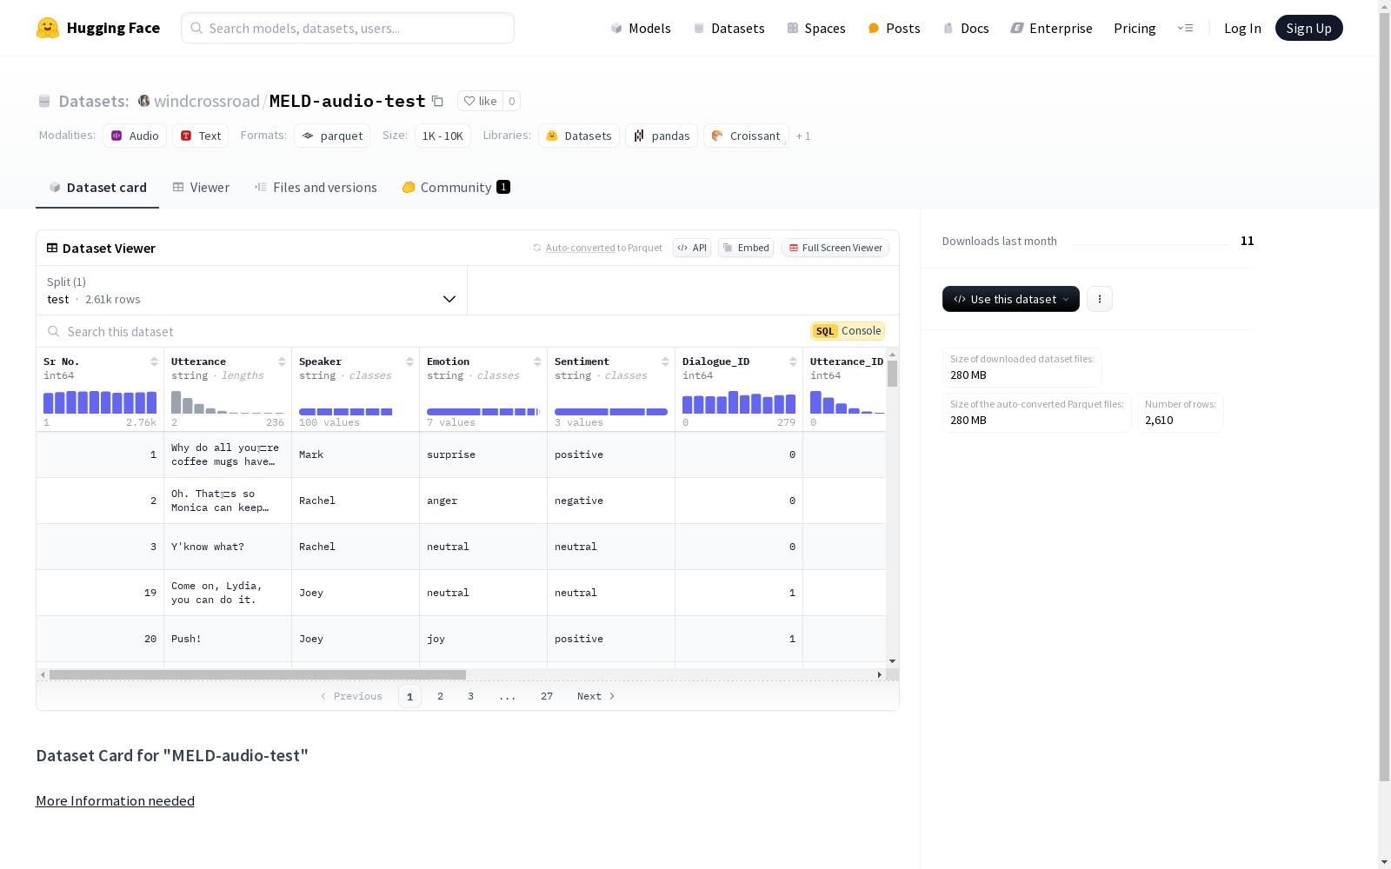Copy dataset name with the copy icon
This screenshot has height=869, width=1391.
(437, 102)
